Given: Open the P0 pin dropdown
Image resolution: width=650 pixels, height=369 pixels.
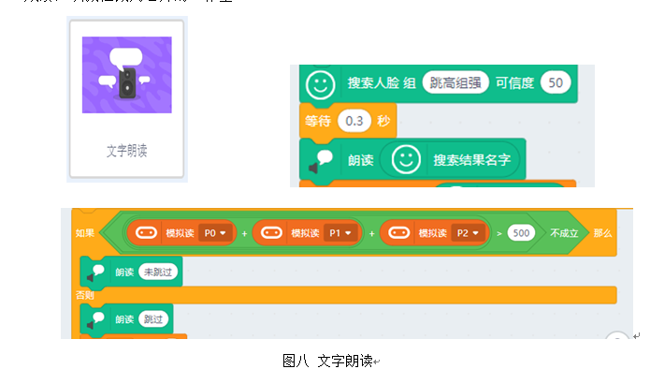Looking at the screenshot, I should coord(215,233).
